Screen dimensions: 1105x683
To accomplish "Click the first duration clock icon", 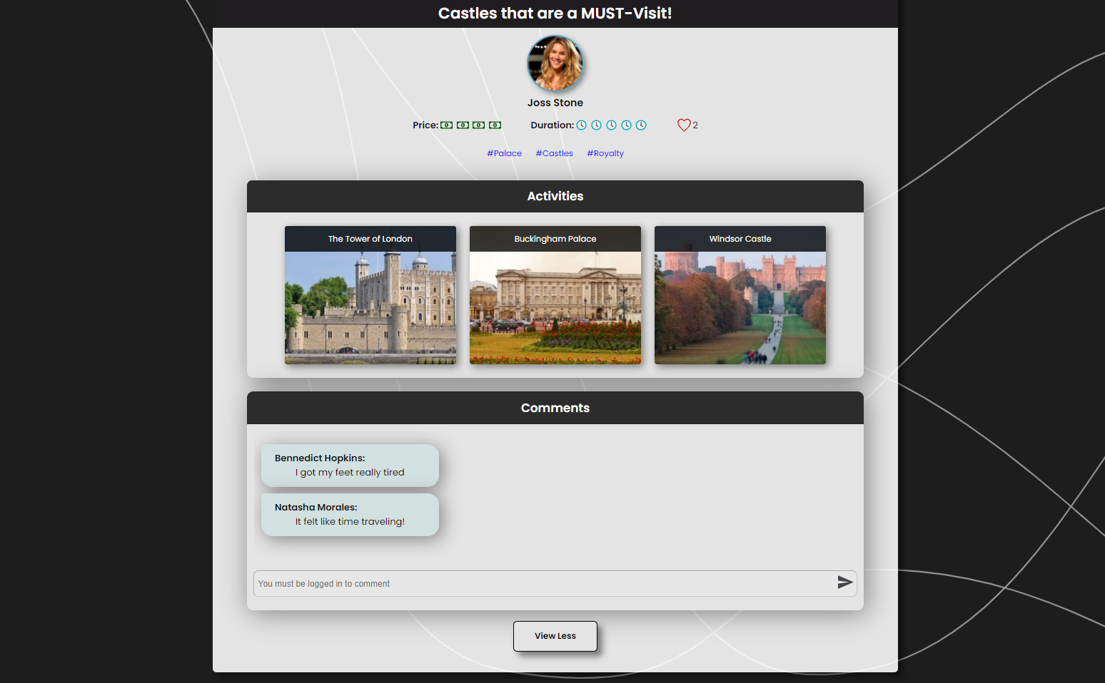I will (x=581, y=125).
